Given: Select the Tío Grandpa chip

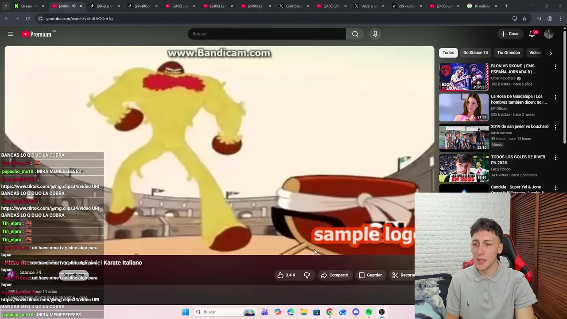Looking at the screenshot, I should (509, 53).
